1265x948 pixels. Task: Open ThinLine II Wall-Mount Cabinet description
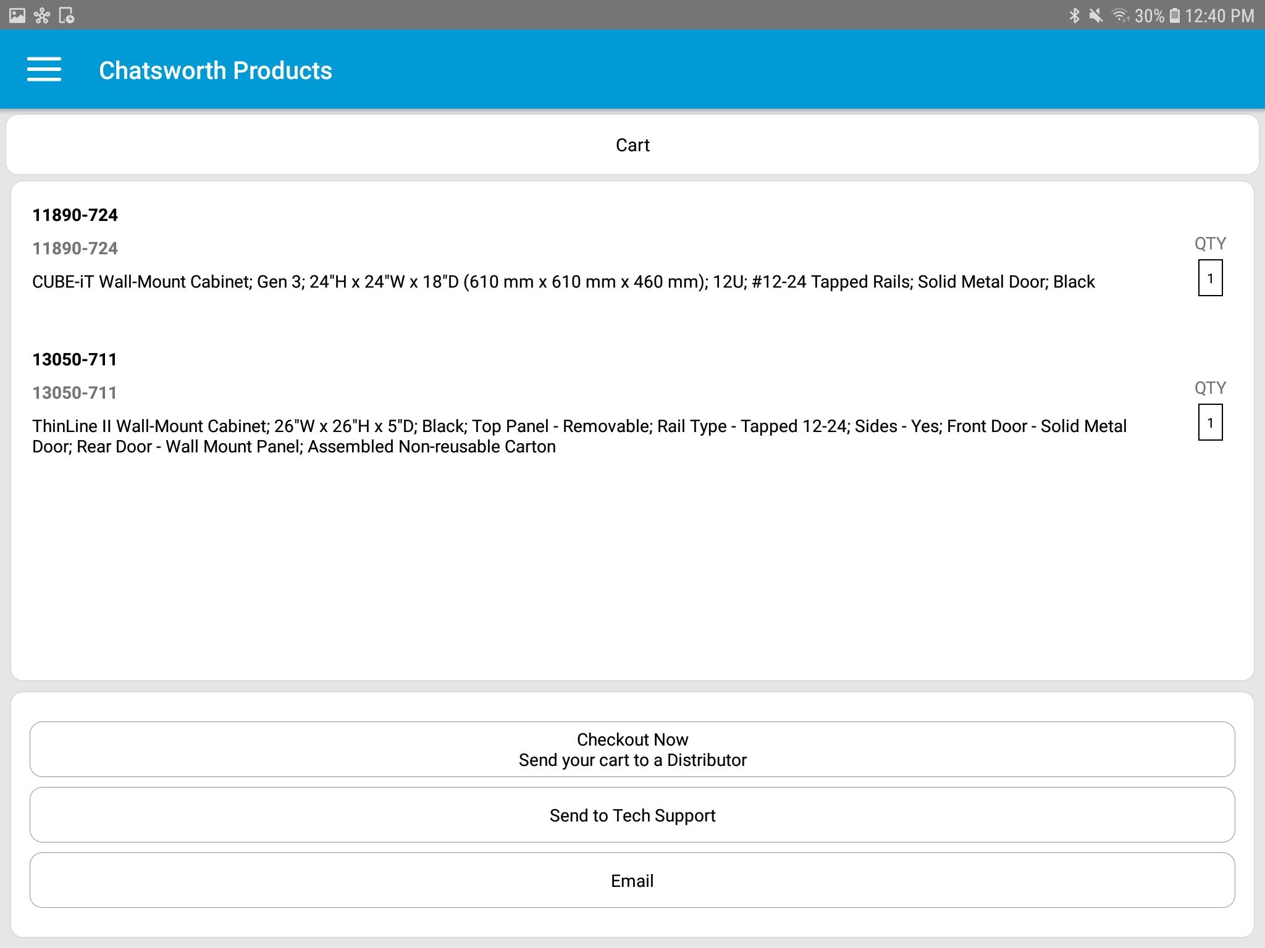point(579,436)
